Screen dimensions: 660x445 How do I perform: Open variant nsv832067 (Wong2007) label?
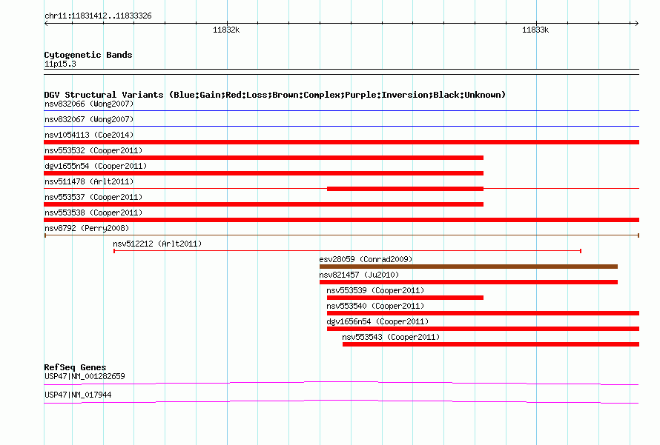(x=89, y=119)
